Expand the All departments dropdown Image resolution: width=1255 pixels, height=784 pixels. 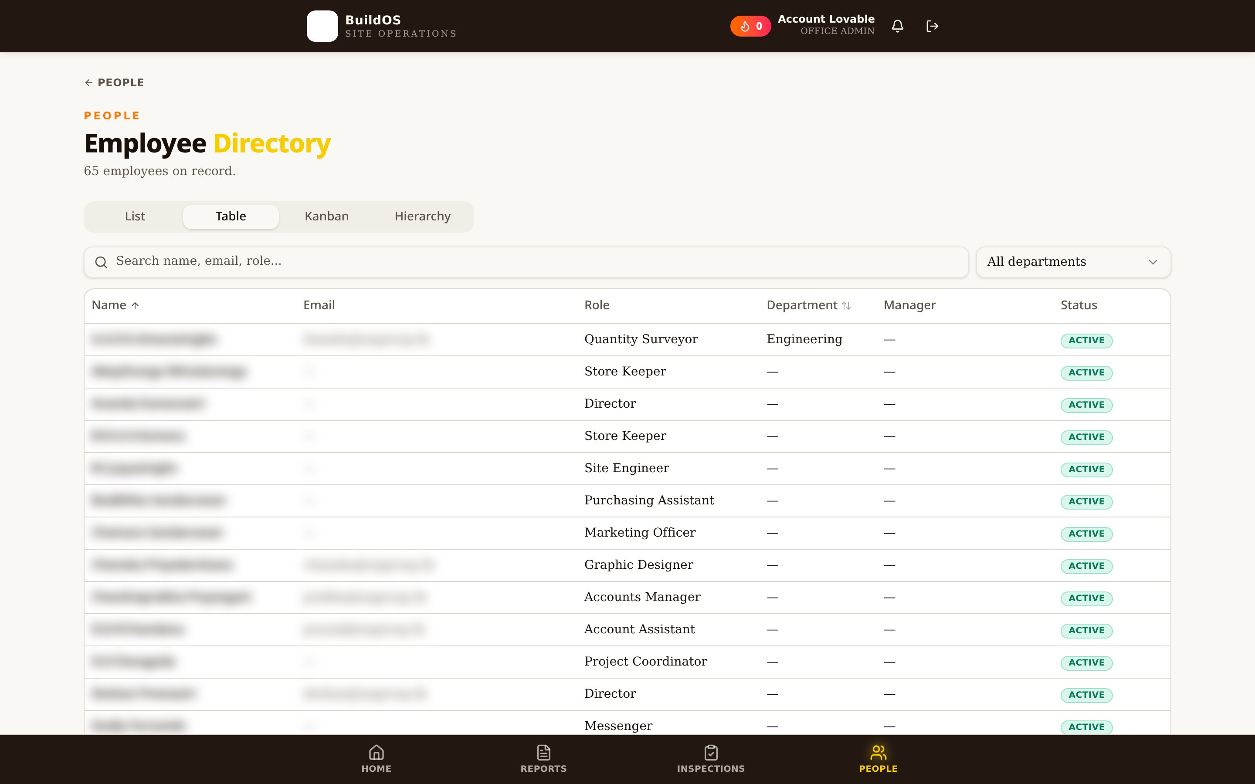pyautogui.click(x=1073, y=262)
